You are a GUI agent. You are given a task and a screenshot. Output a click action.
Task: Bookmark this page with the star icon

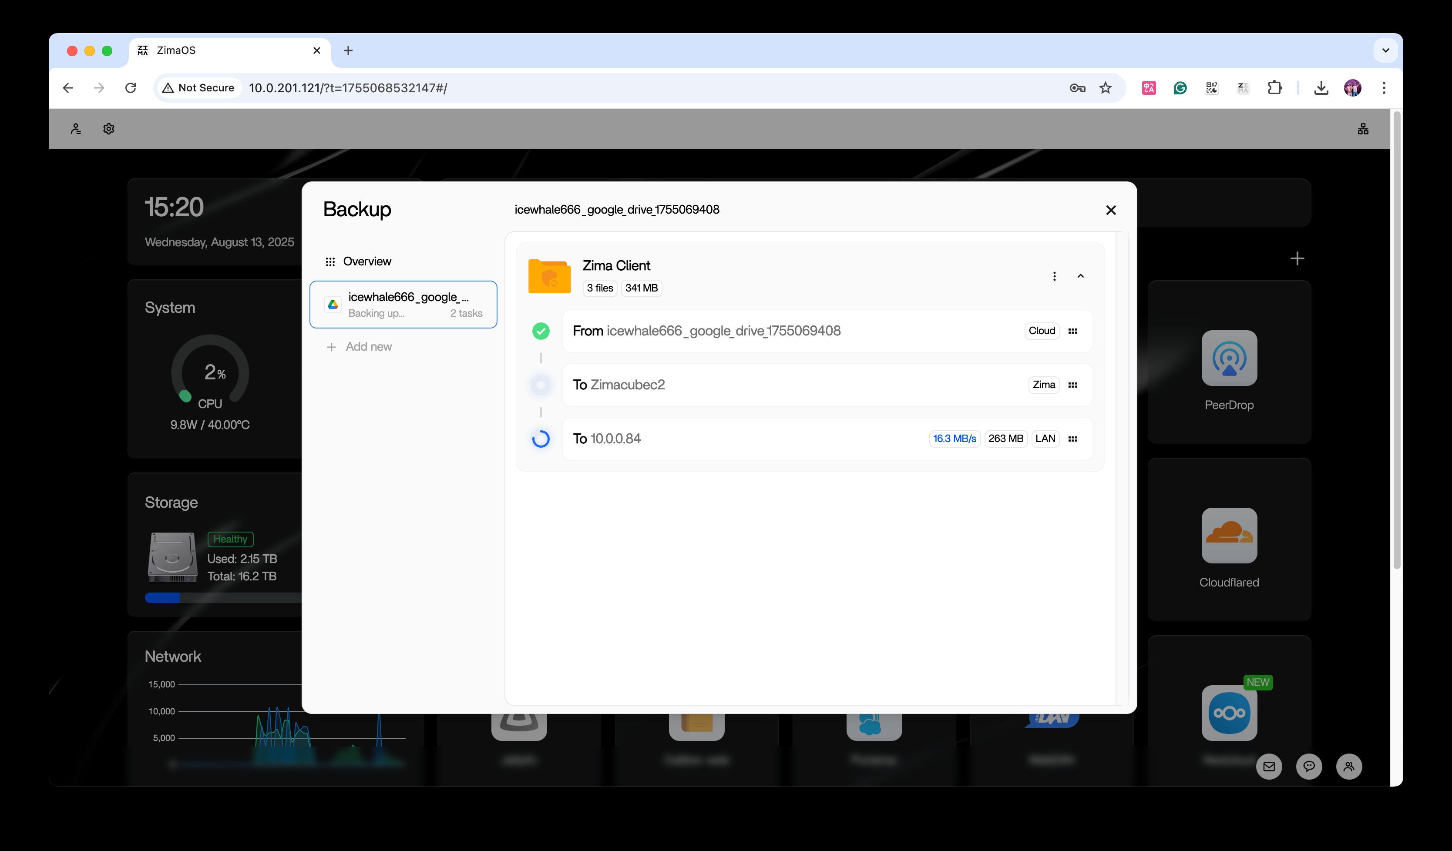1105,88
